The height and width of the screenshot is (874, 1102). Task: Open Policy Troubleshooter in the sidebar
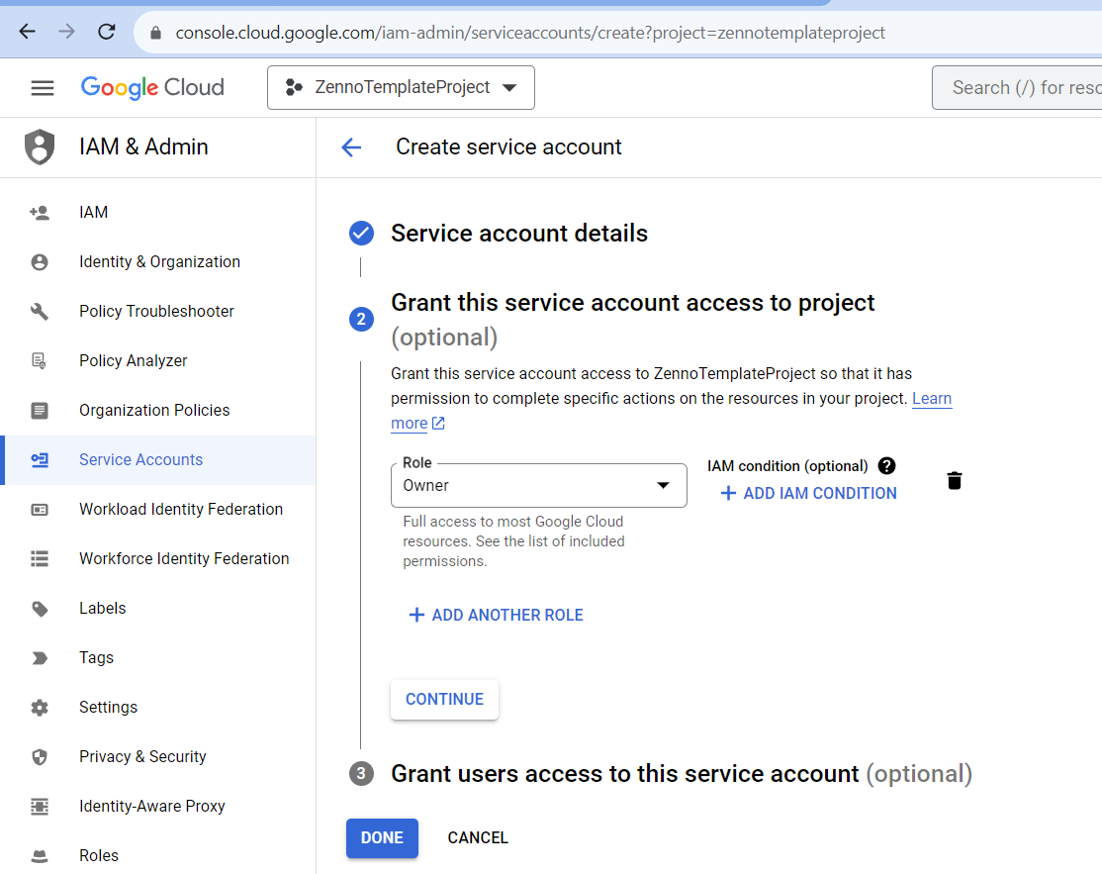pyautogui.click(x=156, y=312)
